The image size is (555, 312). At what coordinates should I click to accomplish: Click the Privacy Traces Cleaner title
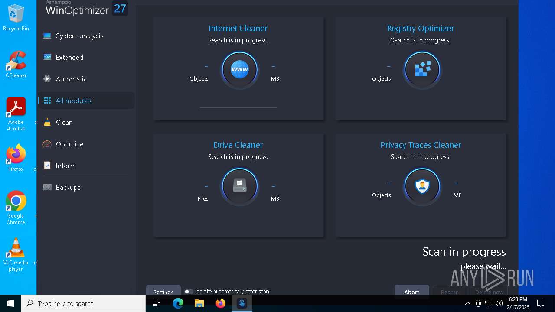tap(421, 145)
